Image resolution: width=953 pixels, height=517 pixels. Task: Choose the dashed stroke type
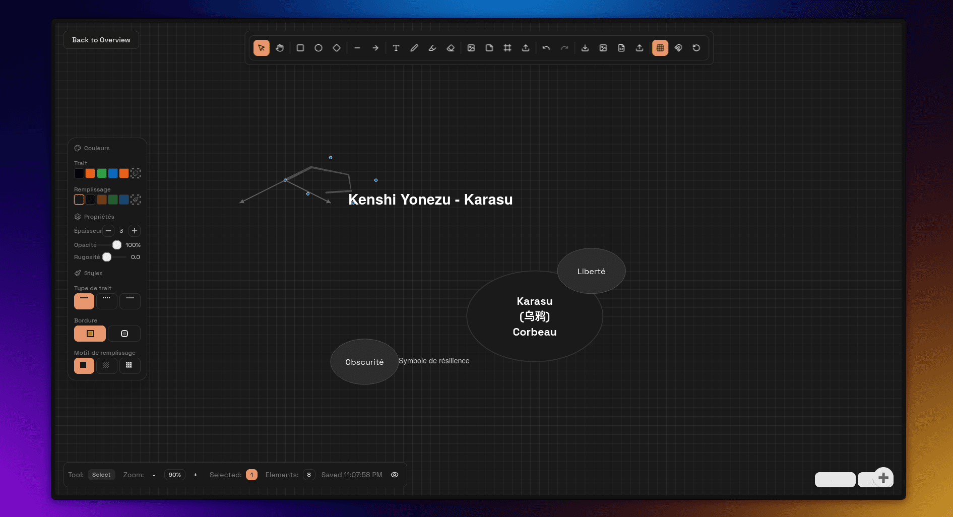click(x=107, y=301)
